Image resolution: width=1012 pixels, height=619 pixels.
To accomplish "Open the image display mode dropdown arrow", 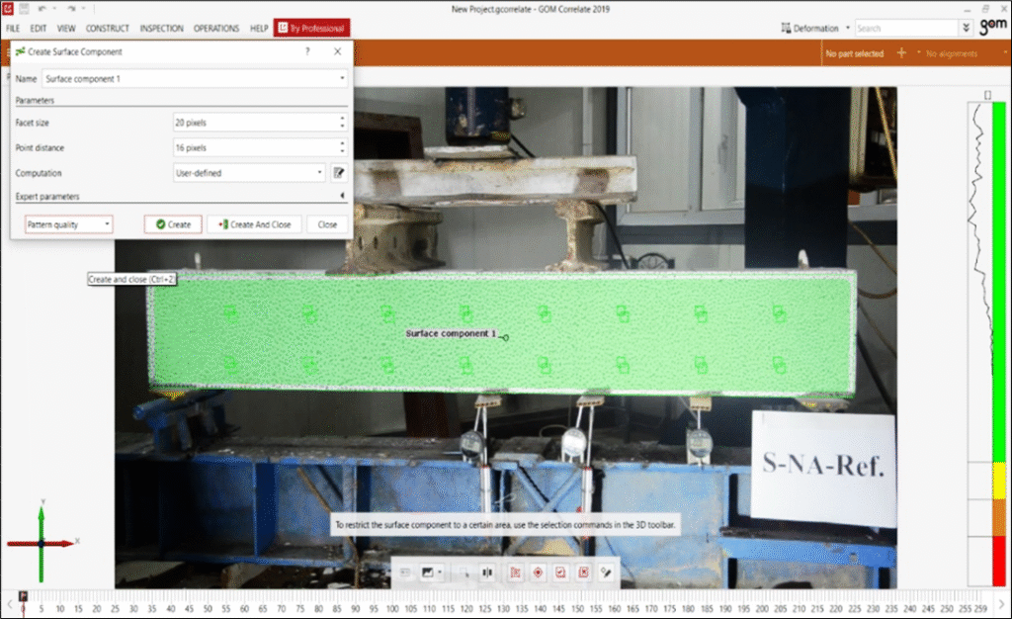I will (x=440, y=573).
